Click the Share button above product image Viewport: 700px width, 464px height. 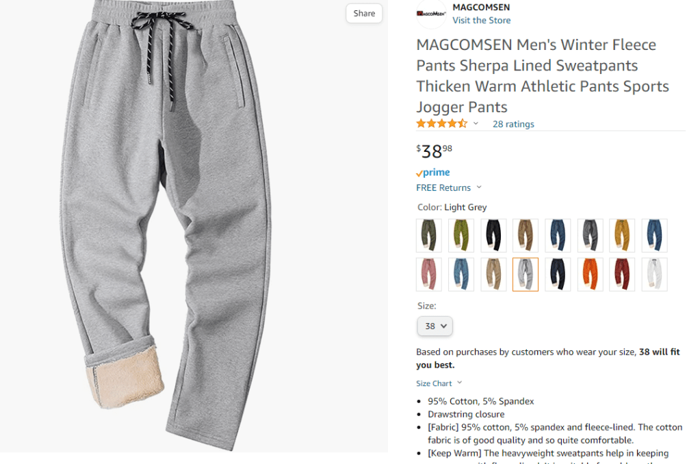(x=364, y=14)
